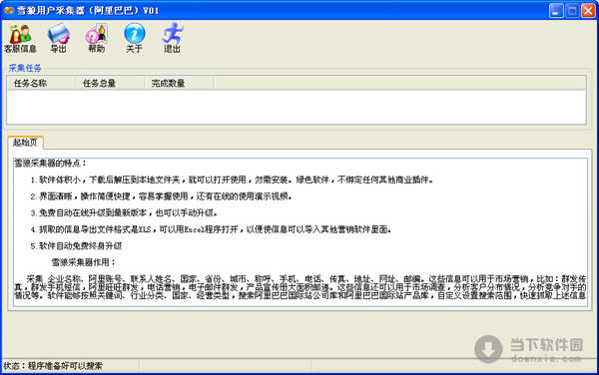The width and height of the screenshot is (599, 375).
Task: Maximize the 雪狼用户采集器 window
Action: click(x=572, y=10)
